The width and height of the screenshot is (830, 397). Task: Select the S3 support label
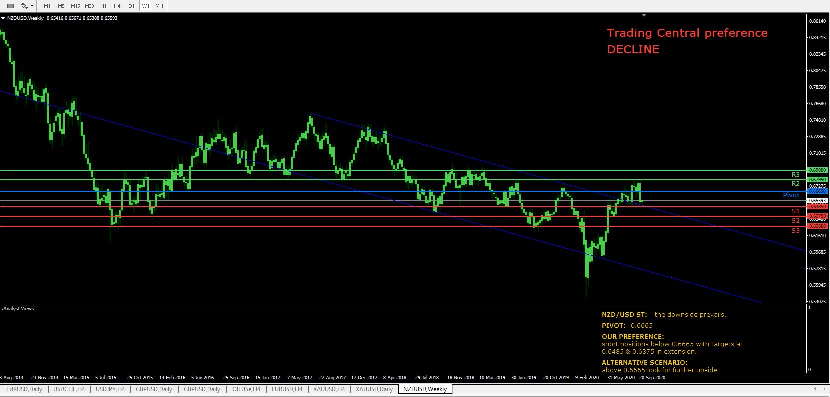pyautogui.click(x=795, y=231)
